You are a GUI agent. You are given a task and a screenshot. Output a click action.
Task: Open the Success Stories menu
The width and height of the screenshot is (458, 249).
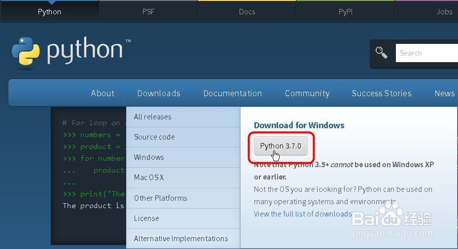(382, 93)
